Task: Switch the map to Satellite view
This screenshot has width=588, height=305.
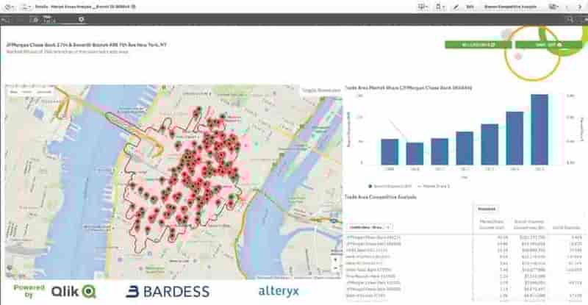Action: tap(44, 92)
